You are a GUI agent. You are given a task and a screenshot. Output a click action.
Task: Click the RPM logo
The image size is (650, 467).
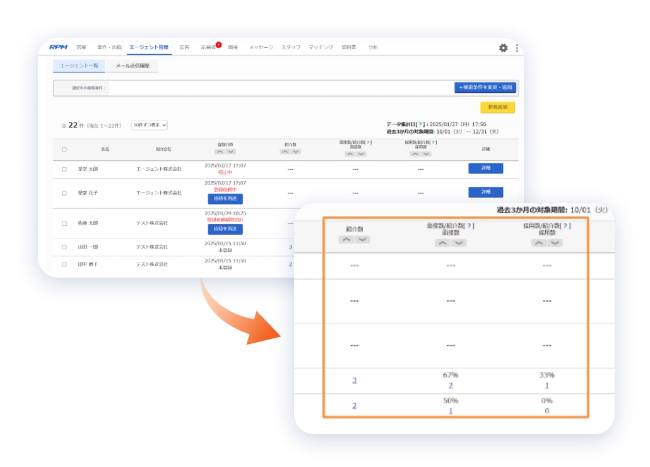[x=58, y=47]
